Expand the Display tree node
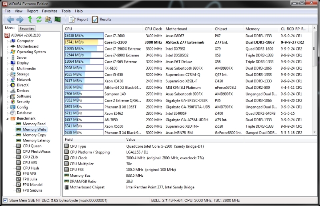320x206 pixels. tap(8, 63)
